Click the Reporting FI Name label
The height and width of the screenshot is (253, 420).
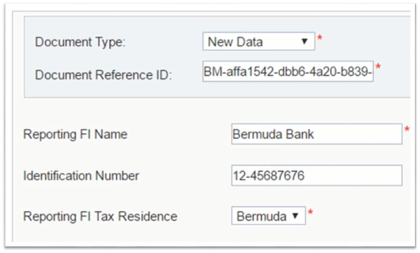pyautogui.click(x=75, y=135)
